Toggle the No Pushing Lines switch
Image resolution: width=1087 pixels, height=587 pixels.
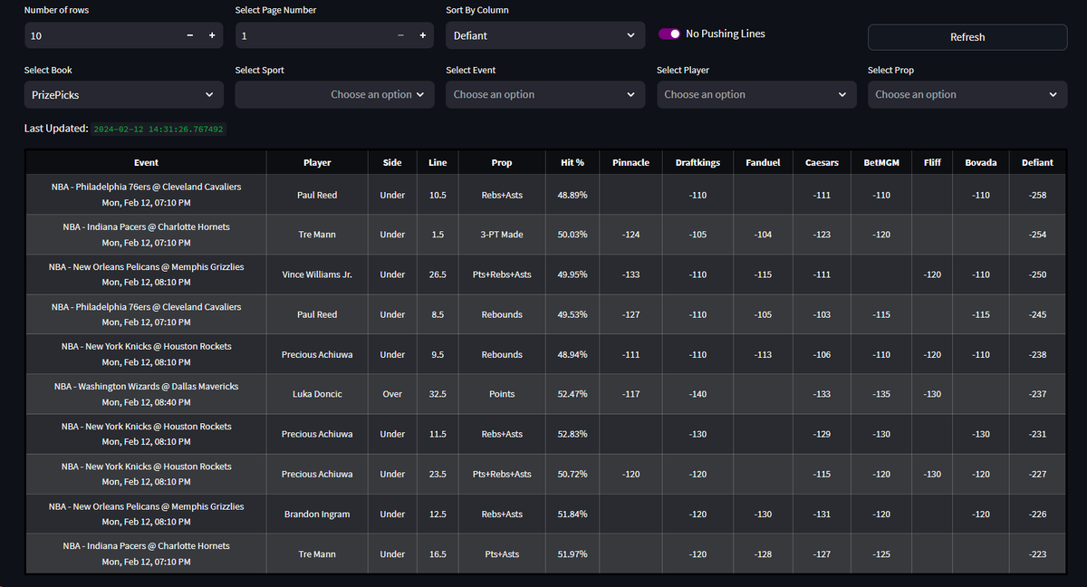(x=669, y=33)
